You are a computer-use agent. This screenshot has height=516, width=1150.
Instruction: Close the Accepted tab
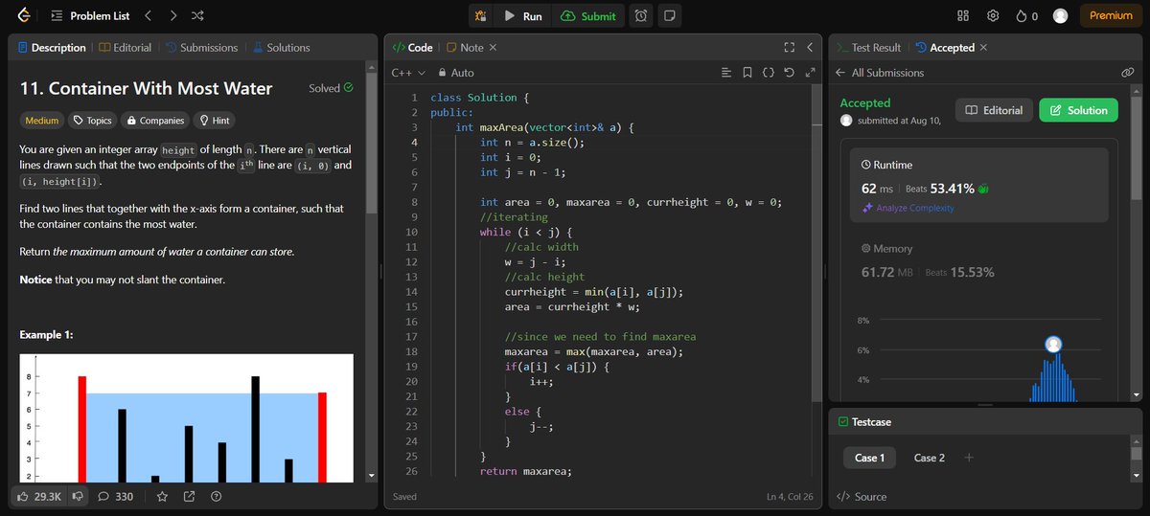pos(983,47)
